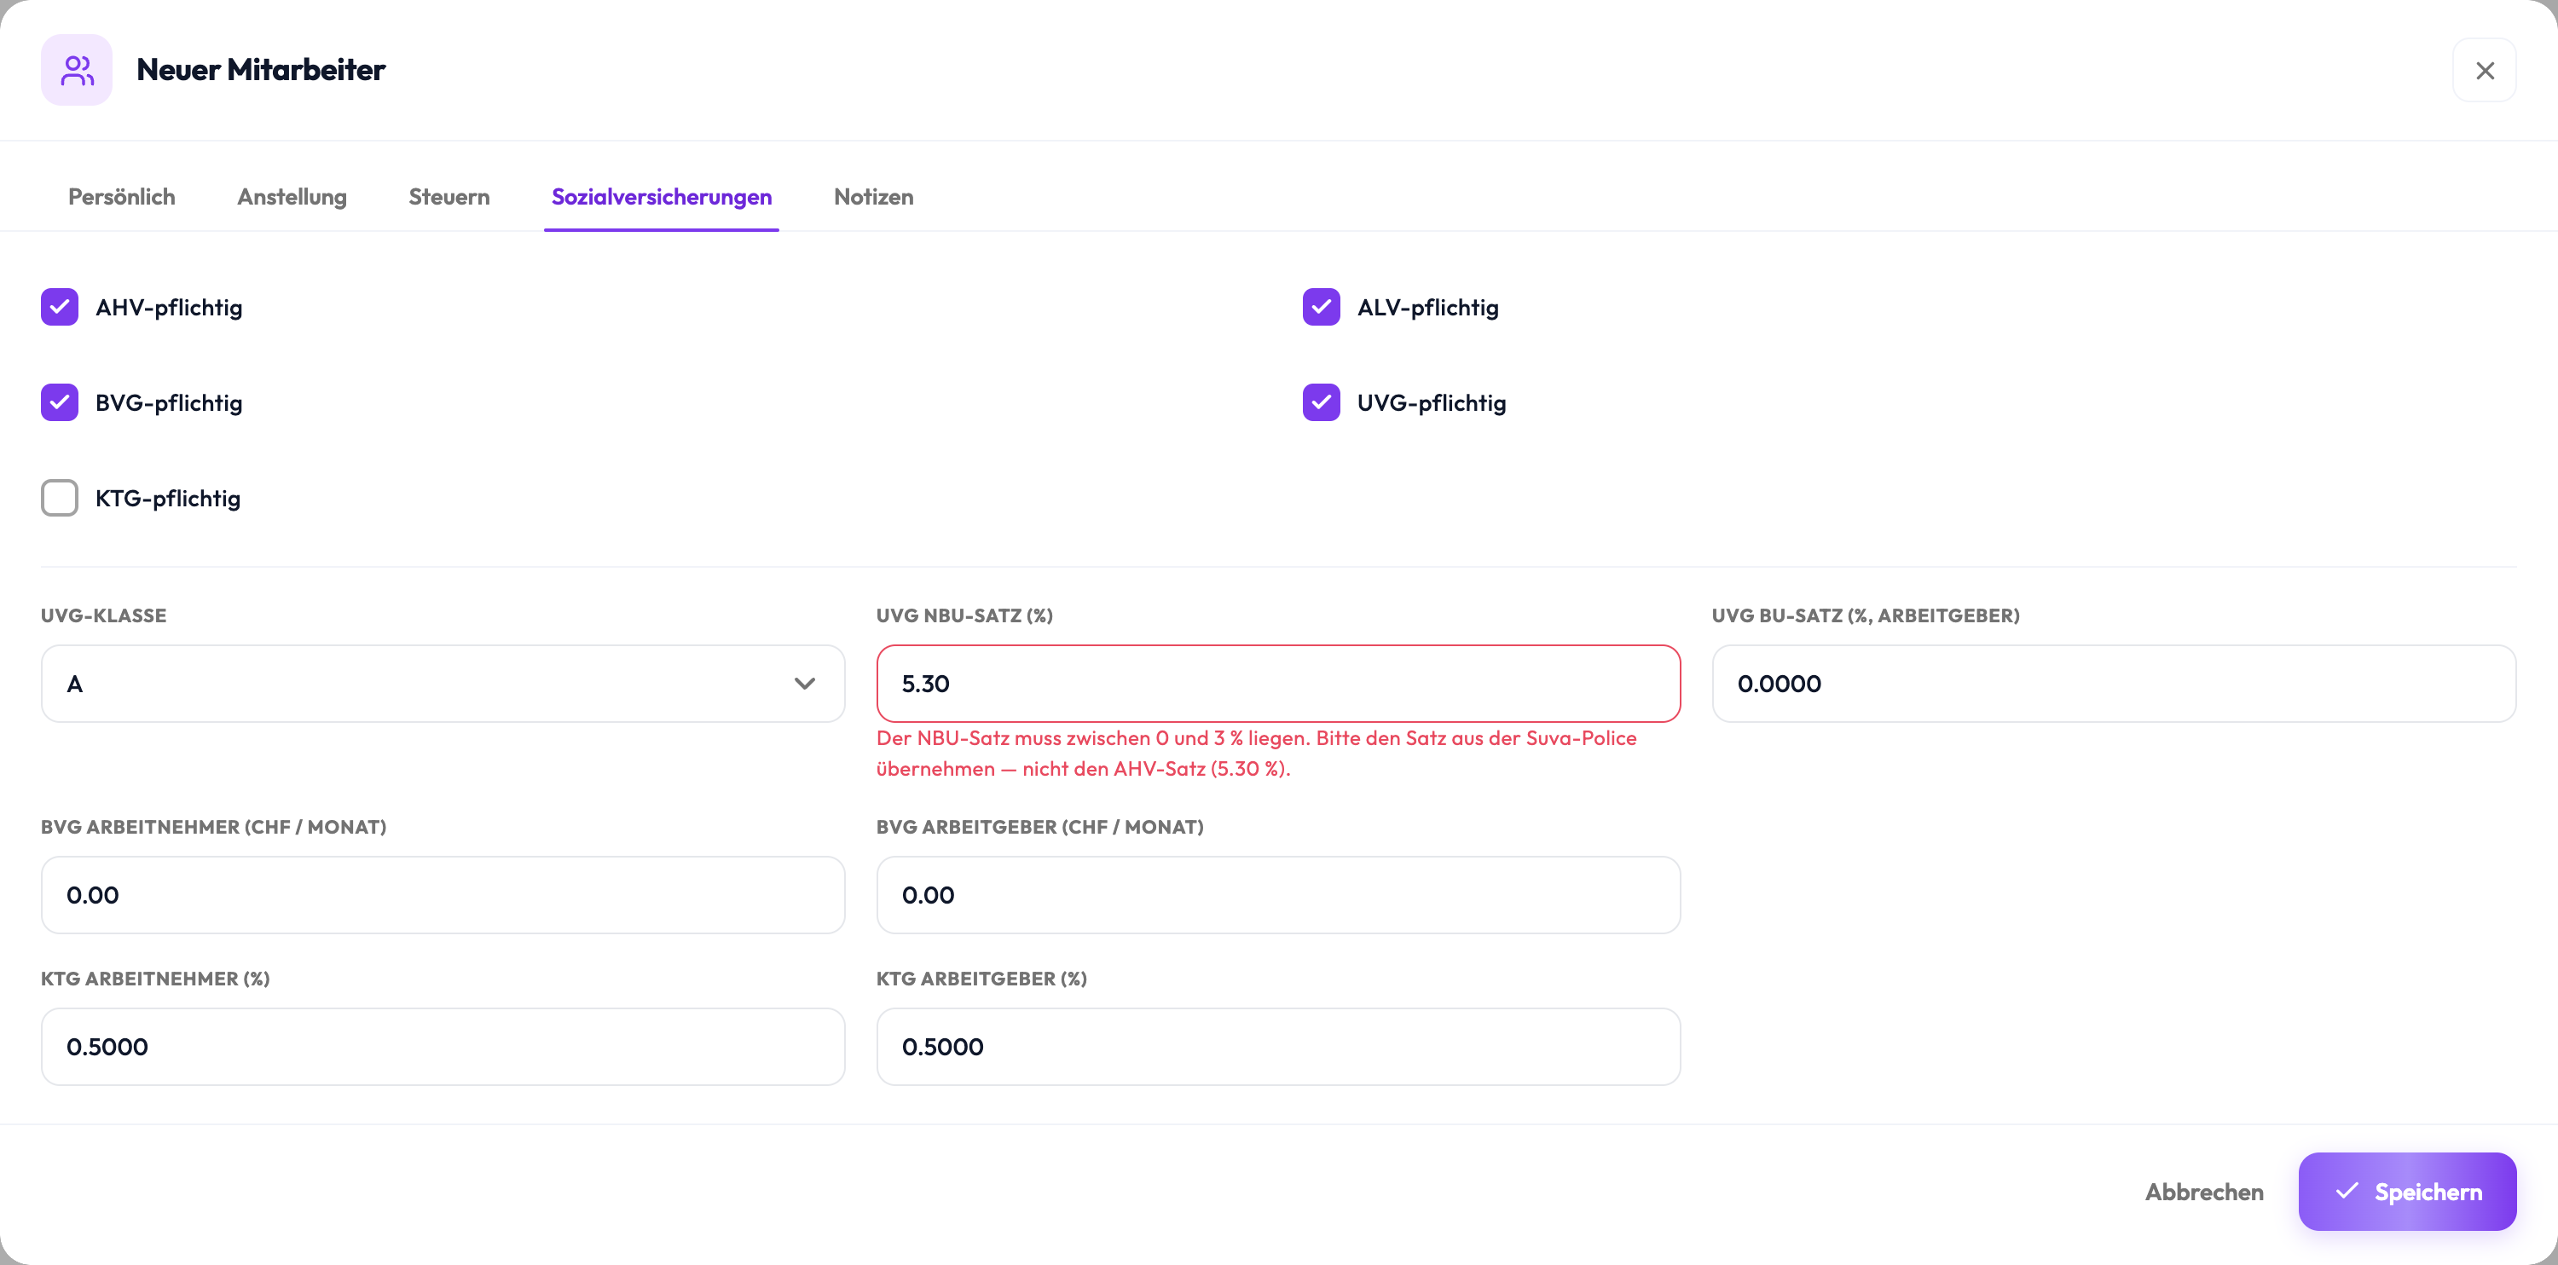Click the Neuer Mitarbeiter dialog title
This screenshot has width=2558, height=1265.
click(x=260, y=70)
